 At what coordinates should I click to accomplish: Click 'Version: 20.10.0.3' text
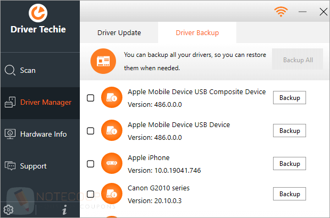(x=155, y=201)
